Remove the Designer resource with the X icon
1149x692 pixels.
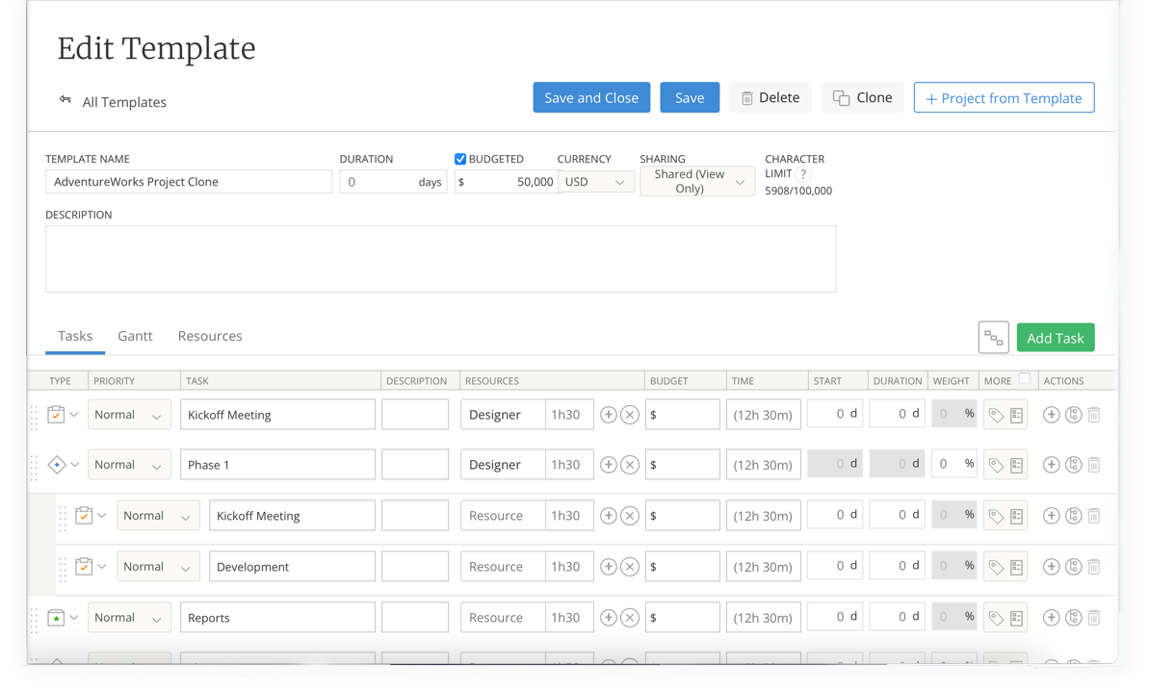click(x=631, y=414)
